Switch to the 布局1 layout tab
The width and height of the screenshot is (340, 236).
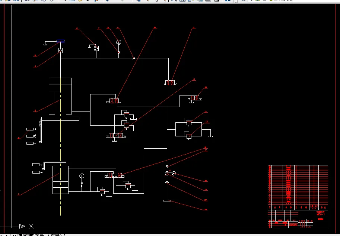(x=40, y=235)
